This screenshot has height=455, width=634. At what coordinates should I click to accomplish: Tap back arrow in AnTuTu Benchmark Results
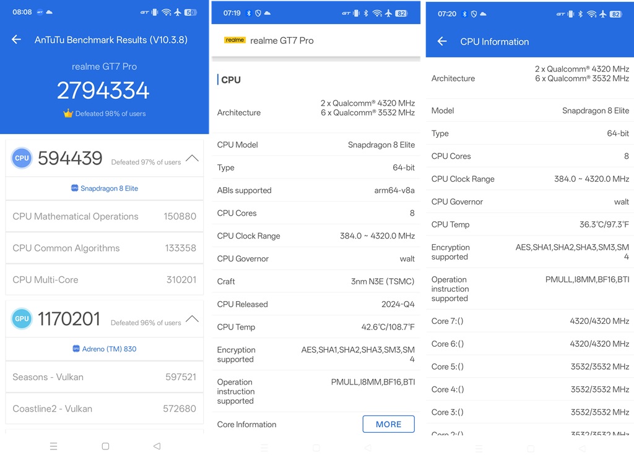tap(16, 40)
